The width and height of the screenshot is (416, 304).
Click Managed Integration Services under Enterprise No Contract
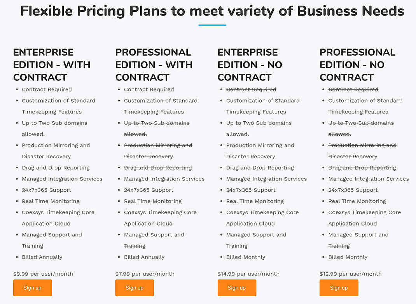pyautogui.click(x=266, y=178)
